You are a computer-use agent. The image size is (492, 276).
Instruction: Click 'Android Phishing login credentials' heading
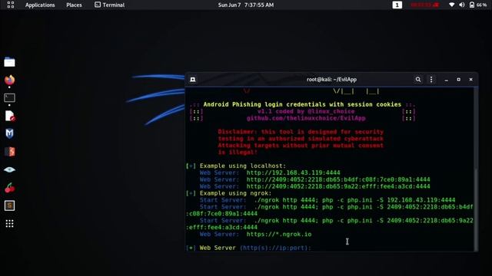tap(302, 104)
